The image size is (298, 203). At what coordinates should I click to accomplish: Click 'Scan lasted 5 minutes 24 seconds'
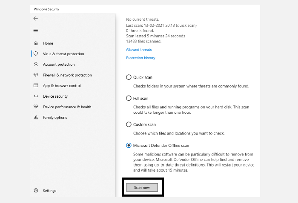pyautogui.click(x=155, y=36)
